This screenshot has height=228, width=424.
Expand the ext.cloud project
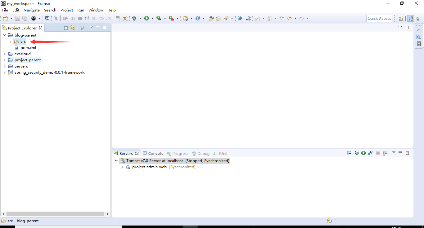click(4, 54)
